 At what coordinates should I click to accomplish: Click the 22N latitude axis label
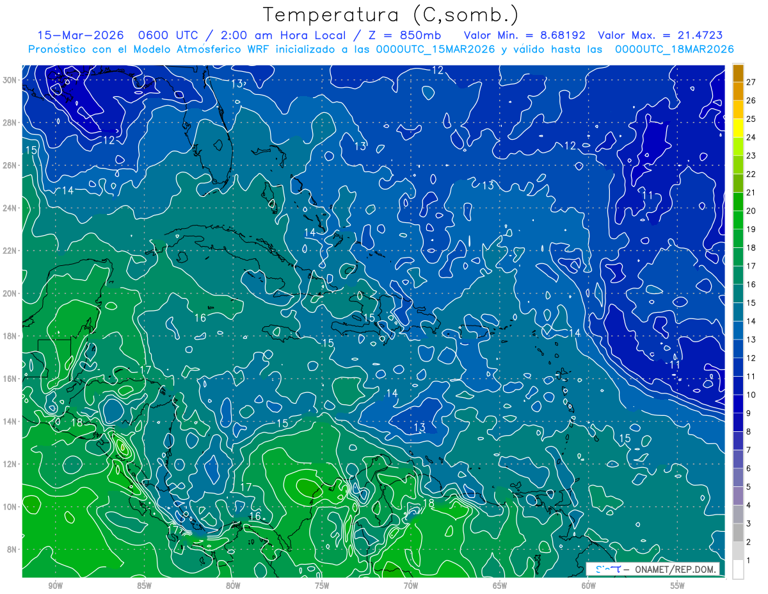tap(11, 251)
